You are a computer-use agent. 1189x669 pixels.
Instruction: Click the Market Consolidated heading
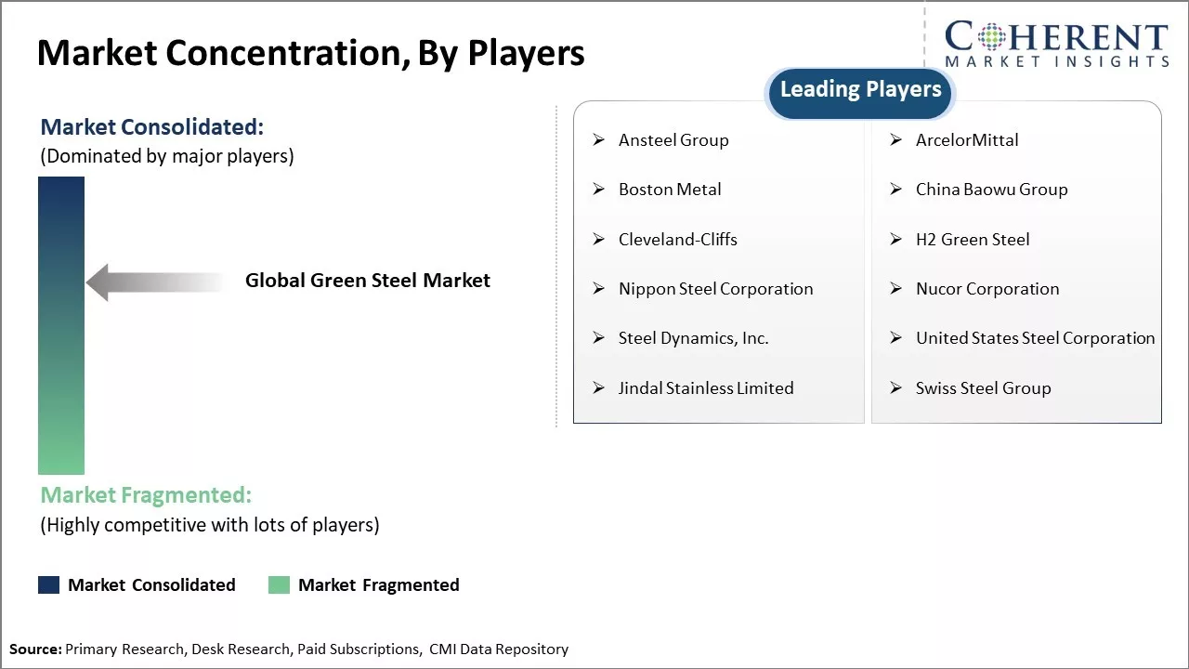click(x=152, y=127)
